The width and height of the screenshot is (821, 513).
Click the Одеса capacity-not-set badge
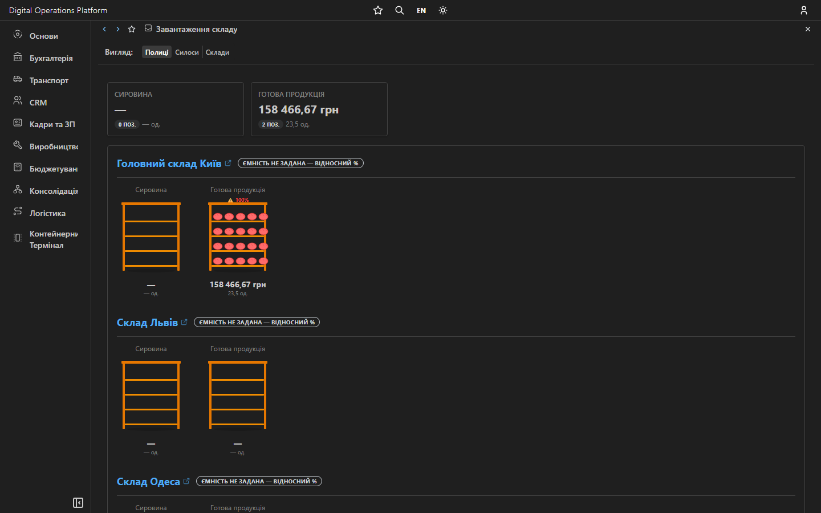click(x=259, y=482)
